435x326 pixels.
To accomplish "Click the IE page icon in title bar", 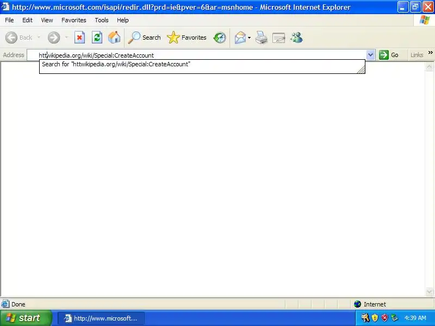I will click(x=5, y=7).
